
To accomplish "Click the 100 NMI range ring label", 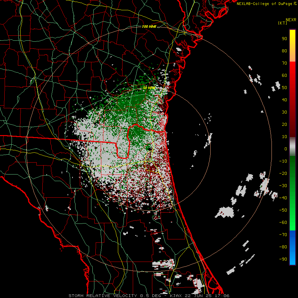I will coord(149,26).
